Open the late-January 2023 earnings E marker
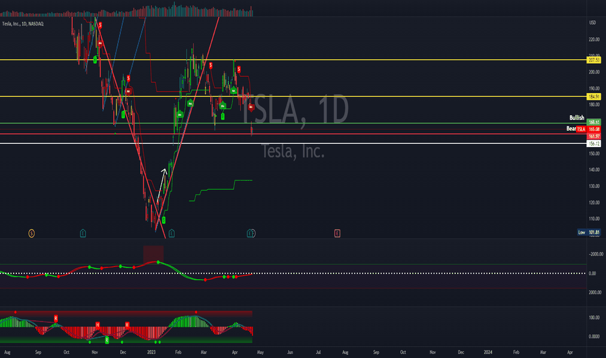 pyautogui.click(x=172, y=233)
